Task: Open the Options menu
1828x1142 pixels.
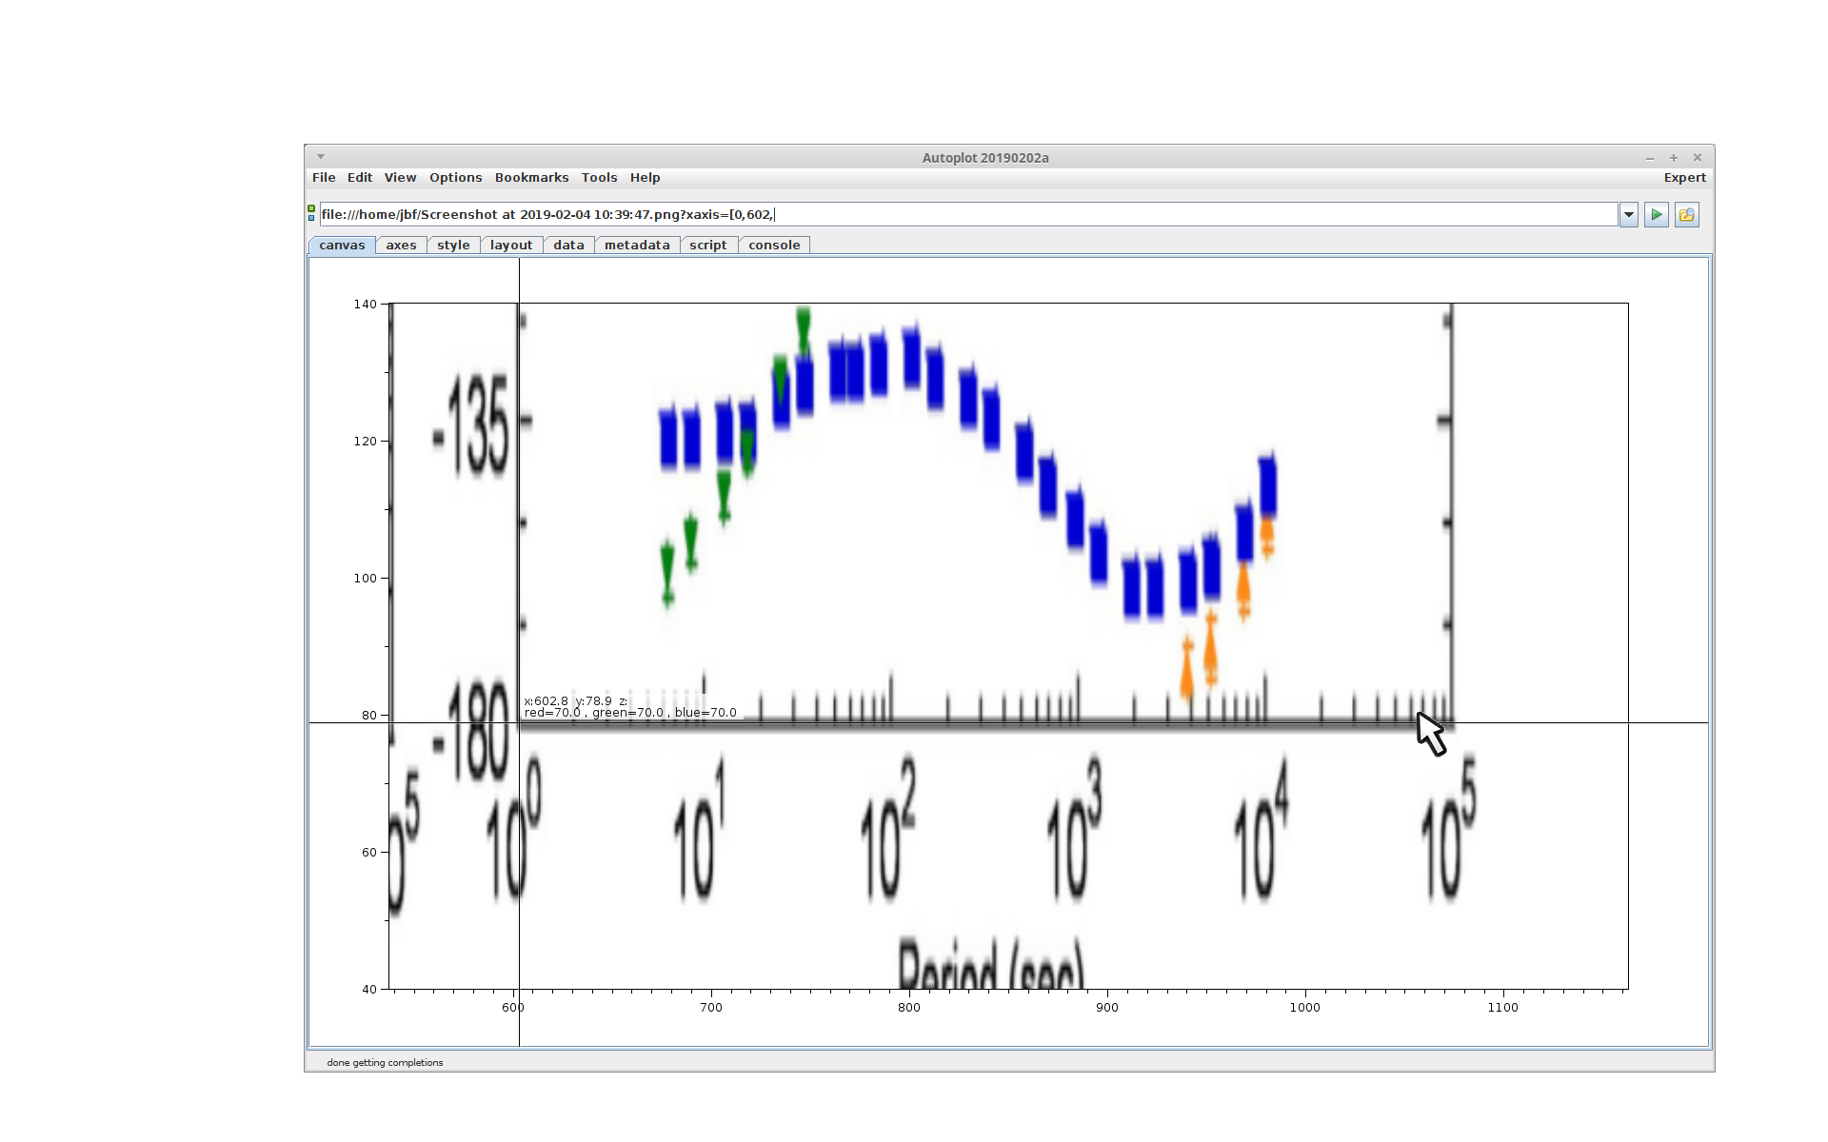Action: click(455, 178)
